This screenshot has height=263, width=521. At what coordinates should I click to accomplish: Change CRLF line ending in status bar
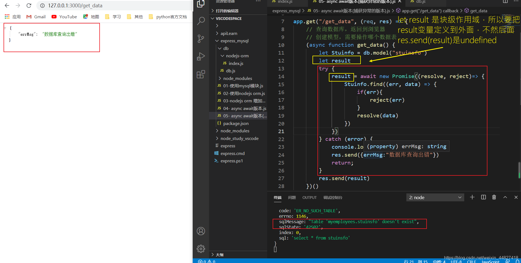pyautogui.click(x=472, y=261)
